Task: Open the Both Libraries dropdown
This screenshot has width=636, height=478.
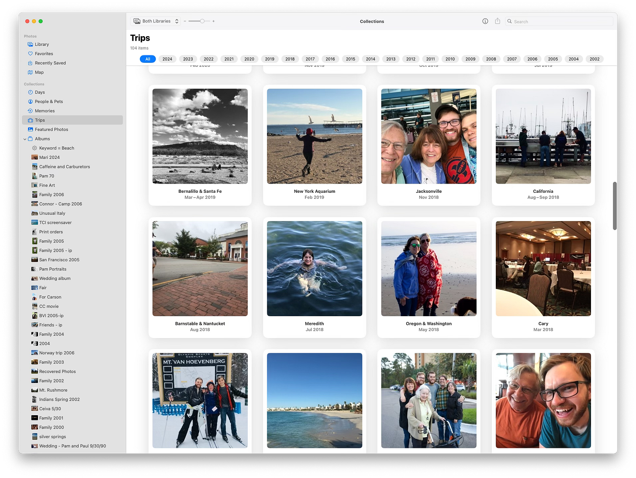Action: pos(156,21)
